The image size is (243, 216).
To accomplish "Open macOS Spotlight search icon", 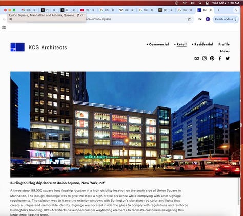I will tap(200, 3).
